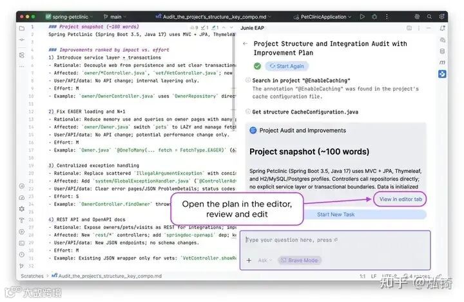Click the '### Project snapshot' heading in editor

coord(93,26)
